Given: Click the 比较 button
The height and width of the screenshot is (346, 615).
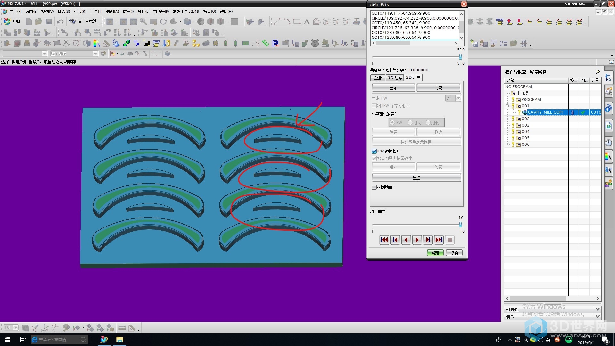Looking at the screenshot, I should coord(438,88).
